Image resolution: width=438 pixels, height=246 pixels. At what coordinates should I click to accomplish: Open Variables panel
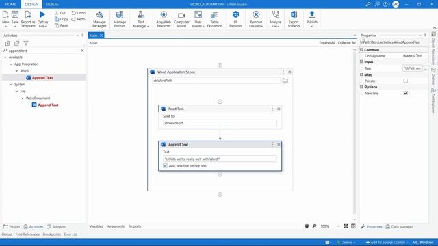96,226
